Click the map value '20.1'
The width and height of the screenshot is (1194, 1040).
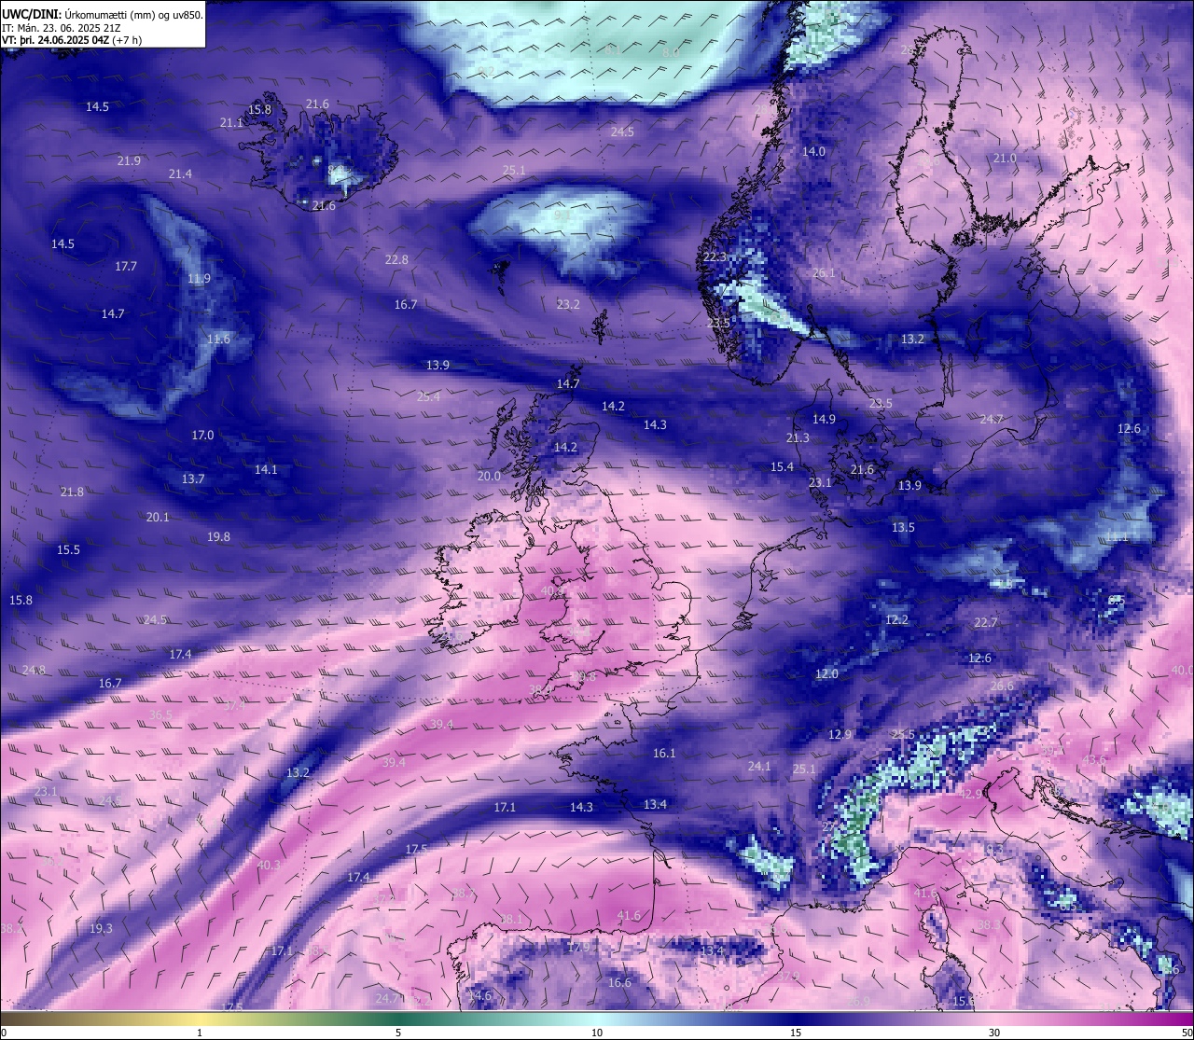pos(158,518)
